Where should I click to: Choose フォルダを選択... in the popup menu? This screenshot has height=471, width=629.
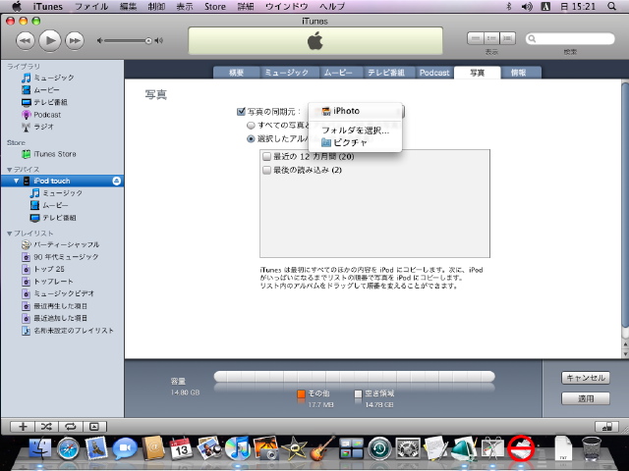(355, 131)
